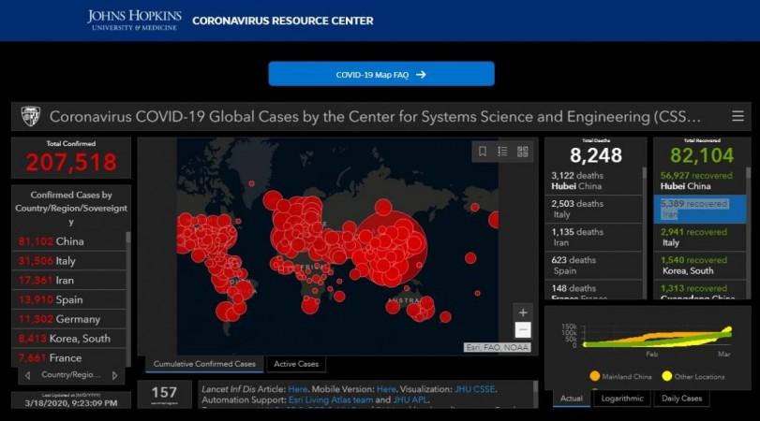This screenshot has height=421, width=760.
Task: Select Iran in confirmed cases list
Action: (68, 280)
